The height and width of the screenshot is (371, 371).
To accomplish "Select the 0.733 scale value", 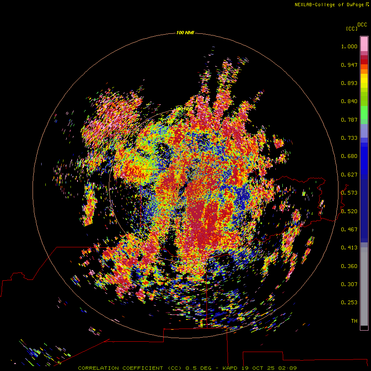I will click(349, 138).
